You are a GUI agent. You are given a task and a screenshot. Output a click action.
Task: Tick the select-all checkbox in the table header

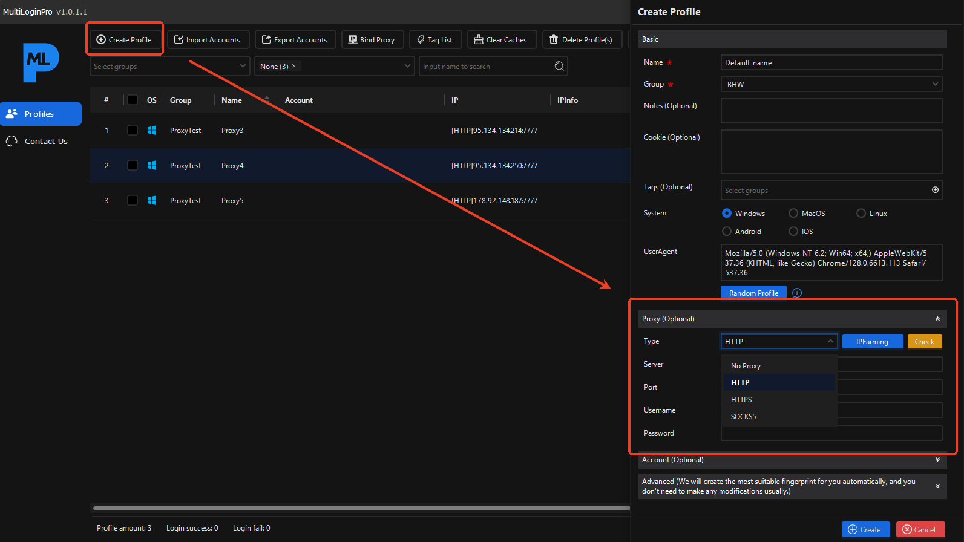point(133,100)
